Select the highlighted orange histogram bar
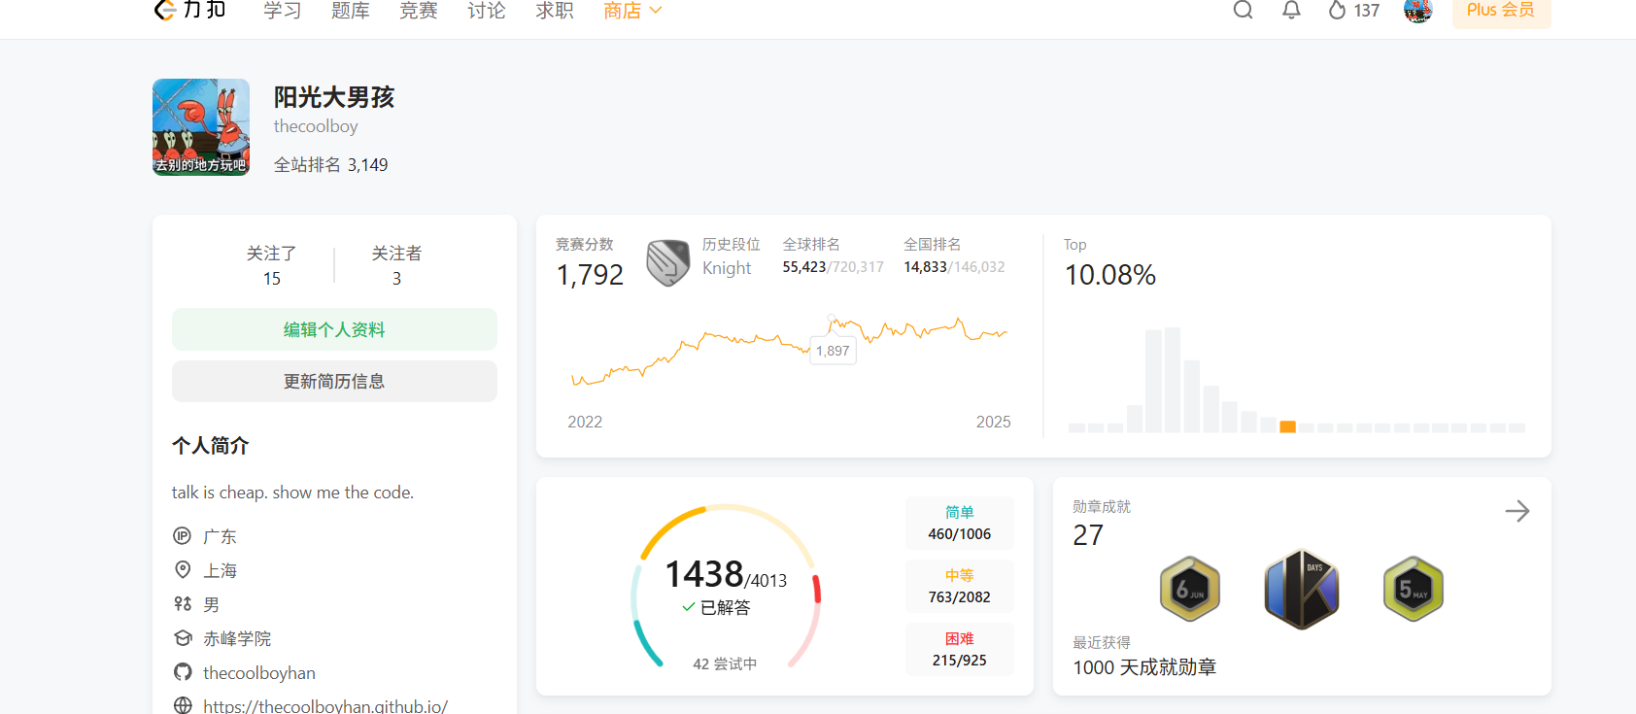 tap(1287, 426)
